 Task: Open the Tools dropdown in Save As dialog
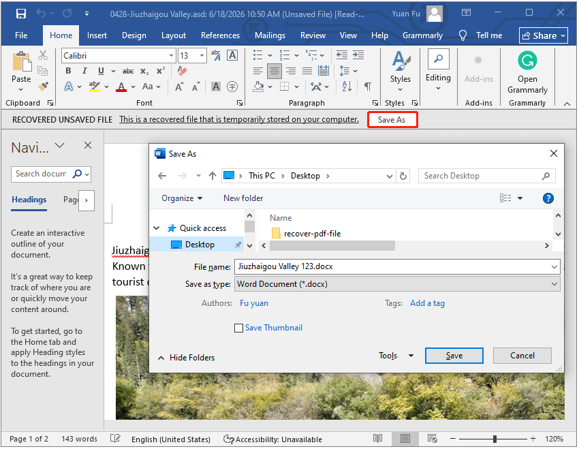(x=396, y=356)
